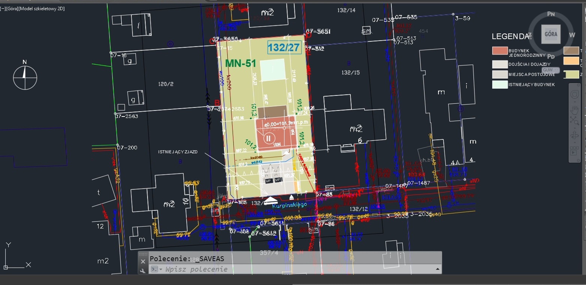Activate the Zoom Extents tool
Viewport: 586px width, 285px height.
coord(574,121)
